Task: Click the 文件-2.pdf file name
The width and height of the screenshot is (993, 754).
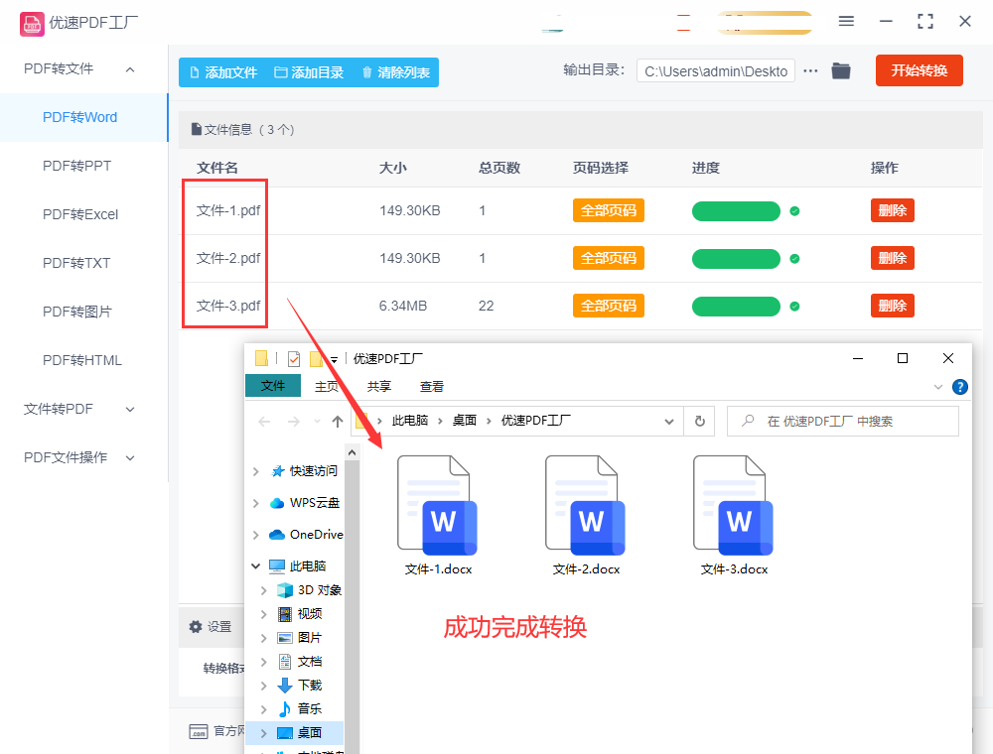Action: pos(228,258)
